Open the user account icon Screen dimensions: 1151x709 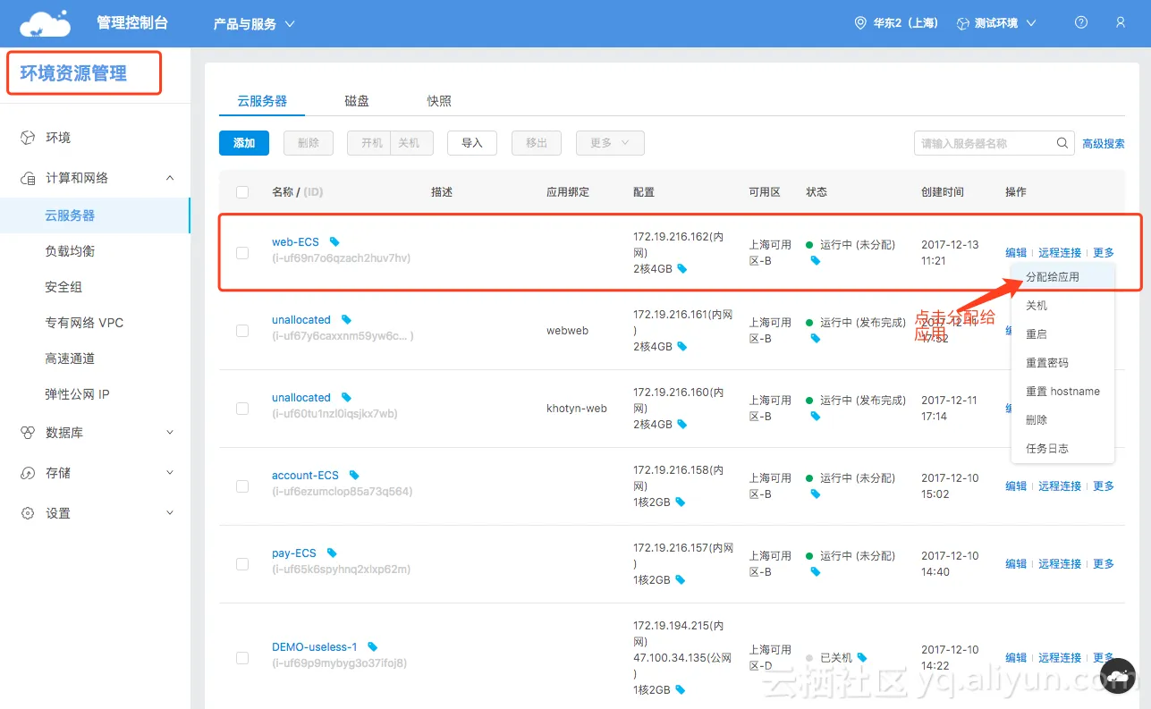pos(1121,23)
